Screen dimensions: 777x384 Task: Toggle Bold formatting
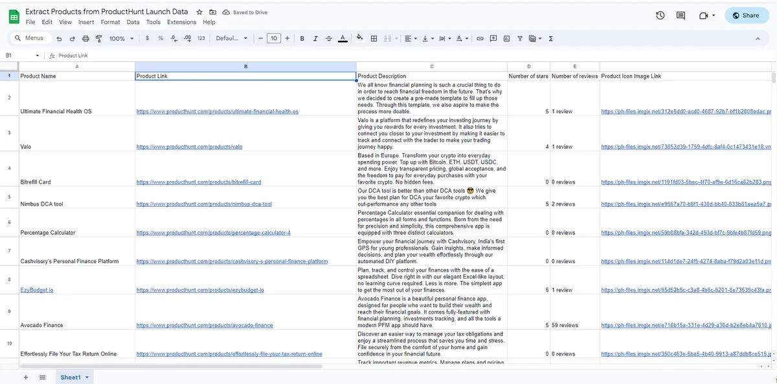(302, 39)
